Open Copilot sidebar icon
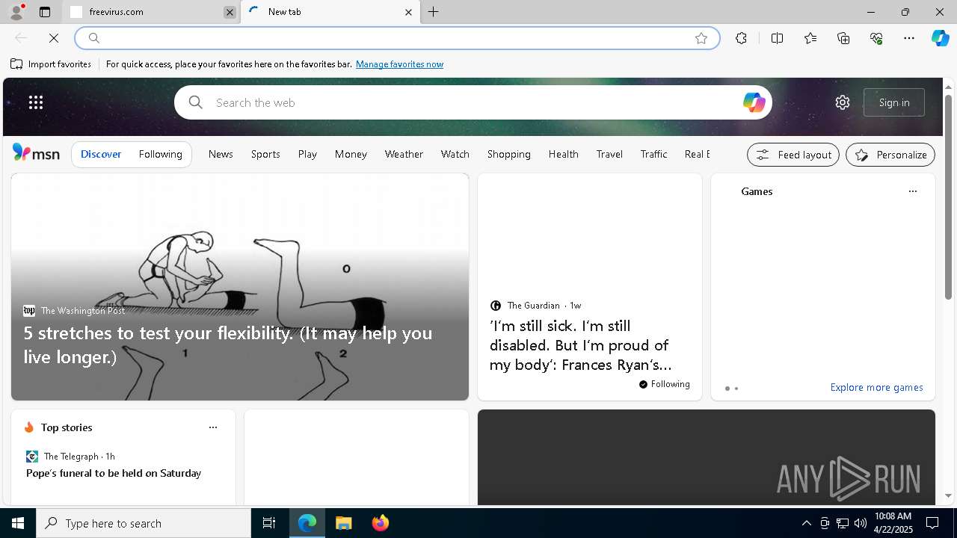Image resolution: width=957 pixels, height=538 pixels. point(940,38)
